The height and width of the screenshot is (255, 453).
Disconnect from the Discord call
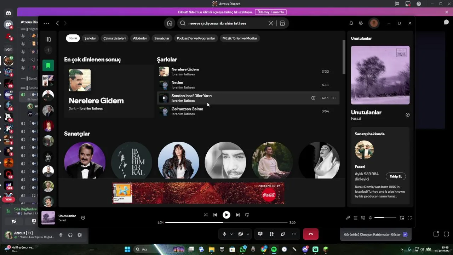[311, 234]
